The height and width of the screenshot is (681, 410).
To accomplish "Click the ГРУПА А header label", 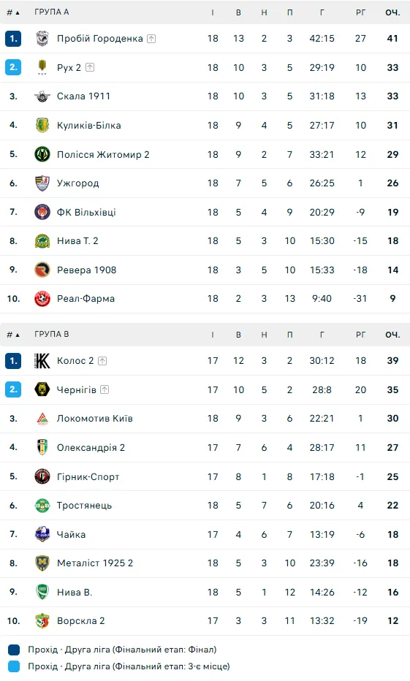I will point(52,12).
